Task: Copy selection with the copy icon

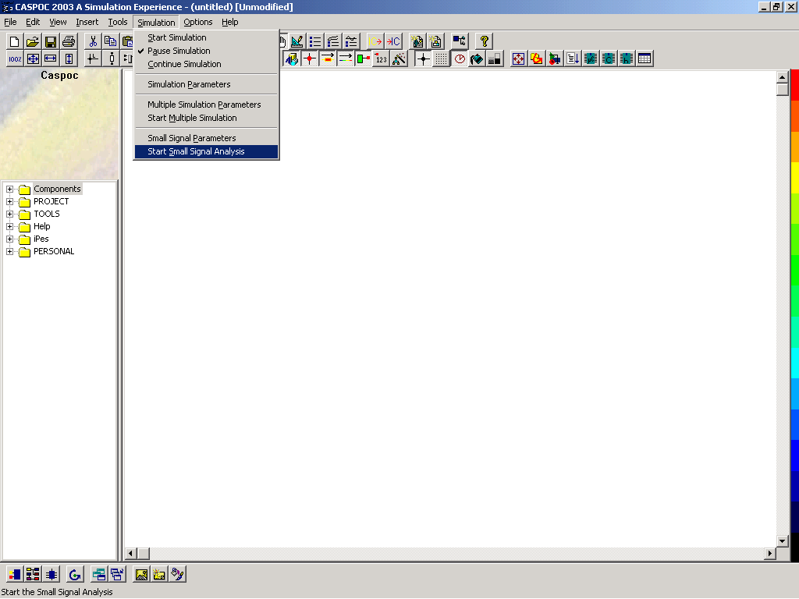Action: 110,41
